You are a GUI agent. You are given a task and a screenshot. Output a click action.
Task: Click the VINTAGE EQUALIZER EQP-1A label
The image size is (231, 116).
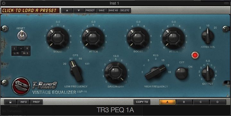pos(60,92)
